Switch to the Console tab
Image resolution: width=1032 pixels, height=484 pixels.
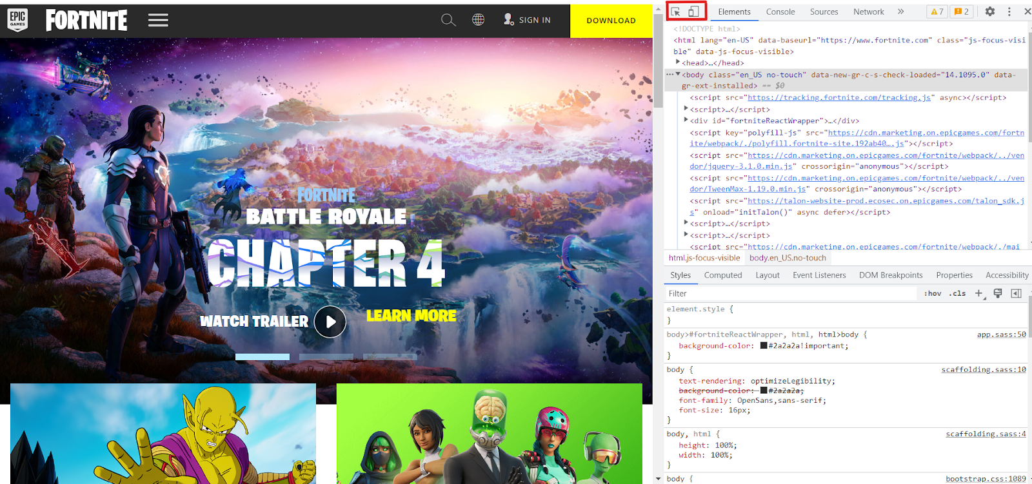(780, 12)
